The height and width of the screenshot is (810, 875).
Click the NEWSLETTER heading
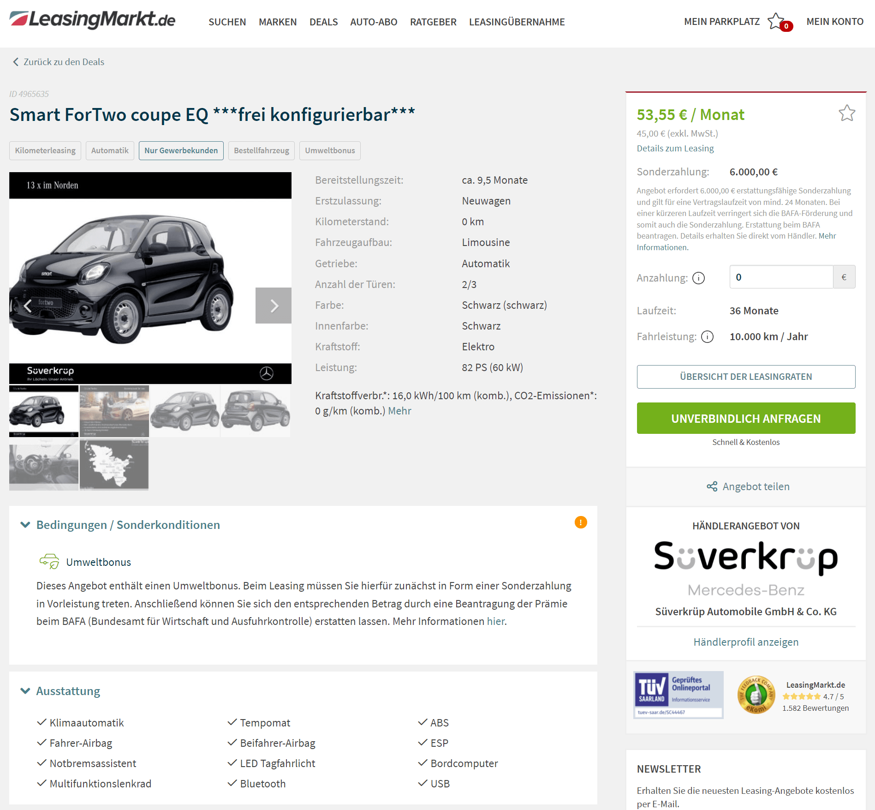[x=669, y=769]
